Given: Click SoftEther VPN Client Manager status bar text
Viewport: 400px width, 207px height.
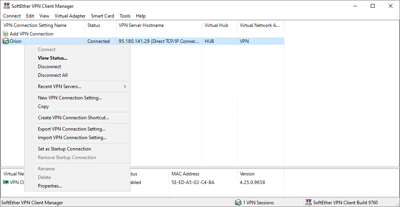Looking at the screenshot, I should tap(32, 203).
